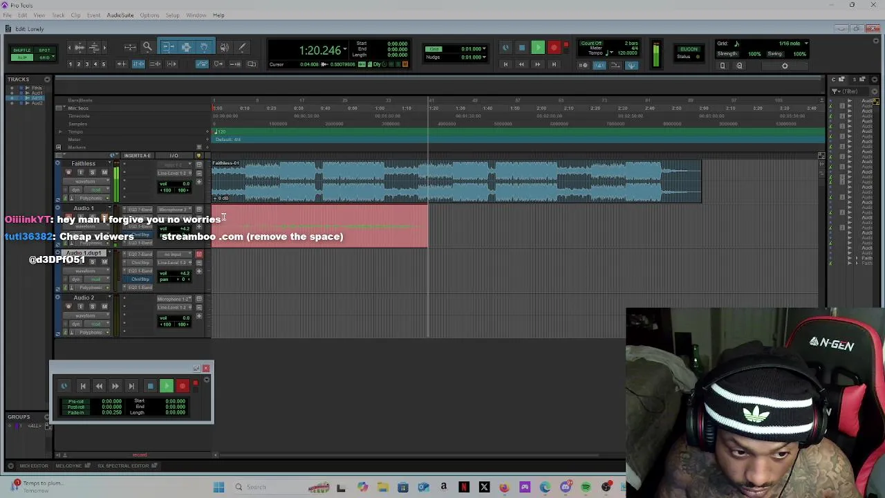The width and height of the screenshot is (885, 498).
Task: Select the Selector tool
Action: (186, 47)
